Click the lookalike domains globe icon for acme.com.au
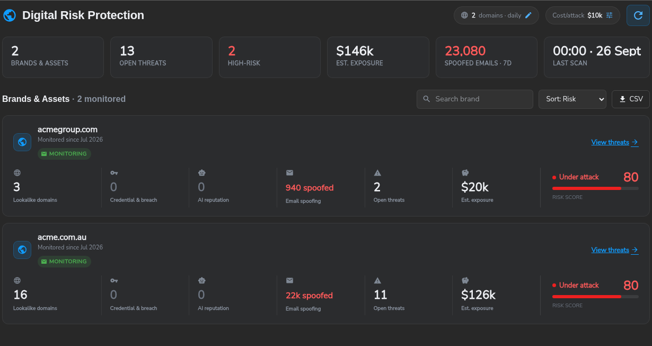The image size is (652, 346). click(x=17, y=280)
